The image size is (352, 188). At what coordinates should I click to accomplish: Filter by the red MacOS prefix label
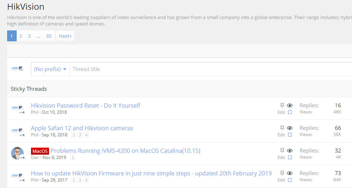point(40,151)
